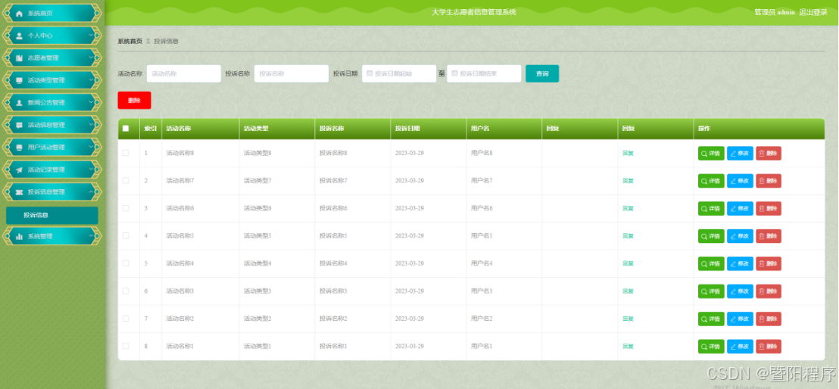Click the home icon beside 系统首页

coord(19,14)
